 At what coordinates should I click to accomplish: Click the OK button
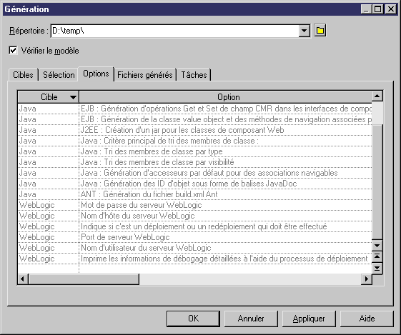(193, 319)
